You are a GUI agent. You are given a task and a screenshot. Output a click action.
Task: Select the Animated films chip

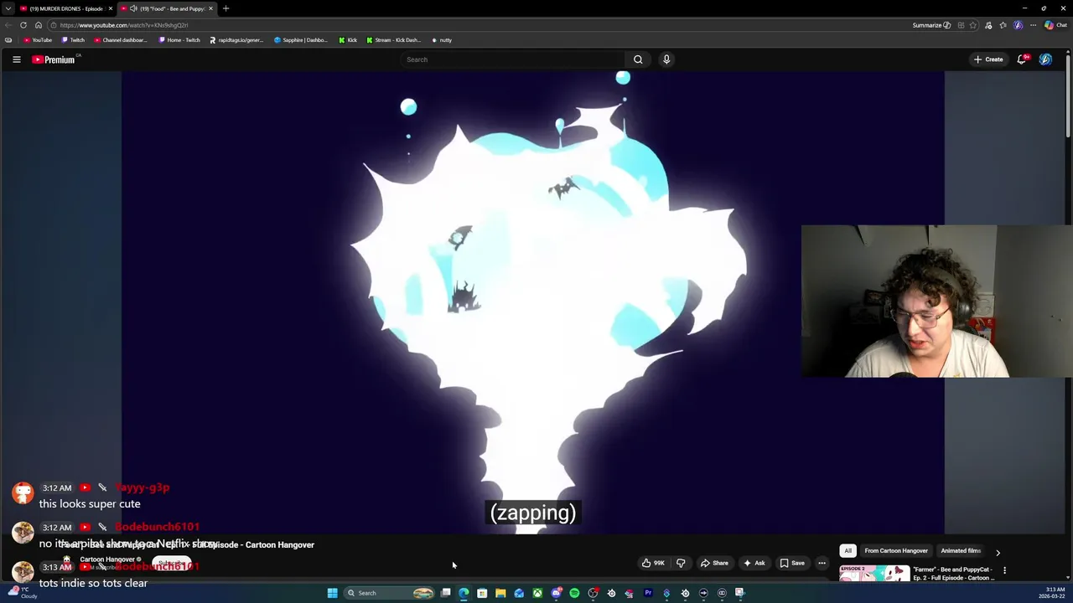point(961,551)
